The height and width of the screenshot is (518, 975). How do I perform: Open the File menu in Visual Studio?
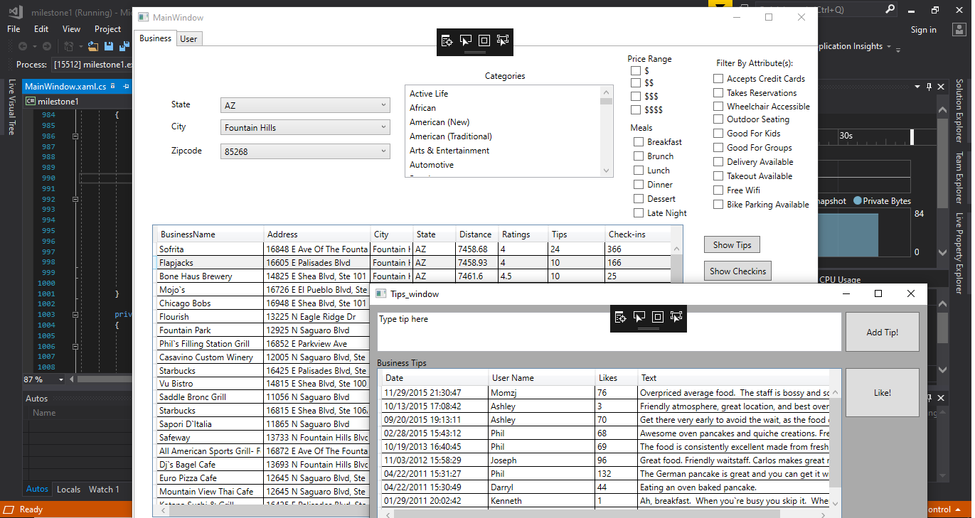point(14,29)
